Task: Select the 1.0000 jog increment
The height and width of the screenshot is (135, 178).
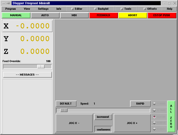Action: [x=154, y=104]
